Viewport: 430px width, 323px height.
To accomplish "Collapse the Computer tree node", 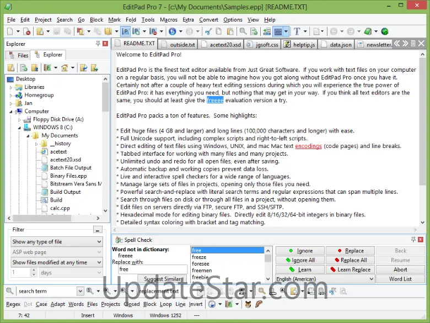I will pos(11,112).
